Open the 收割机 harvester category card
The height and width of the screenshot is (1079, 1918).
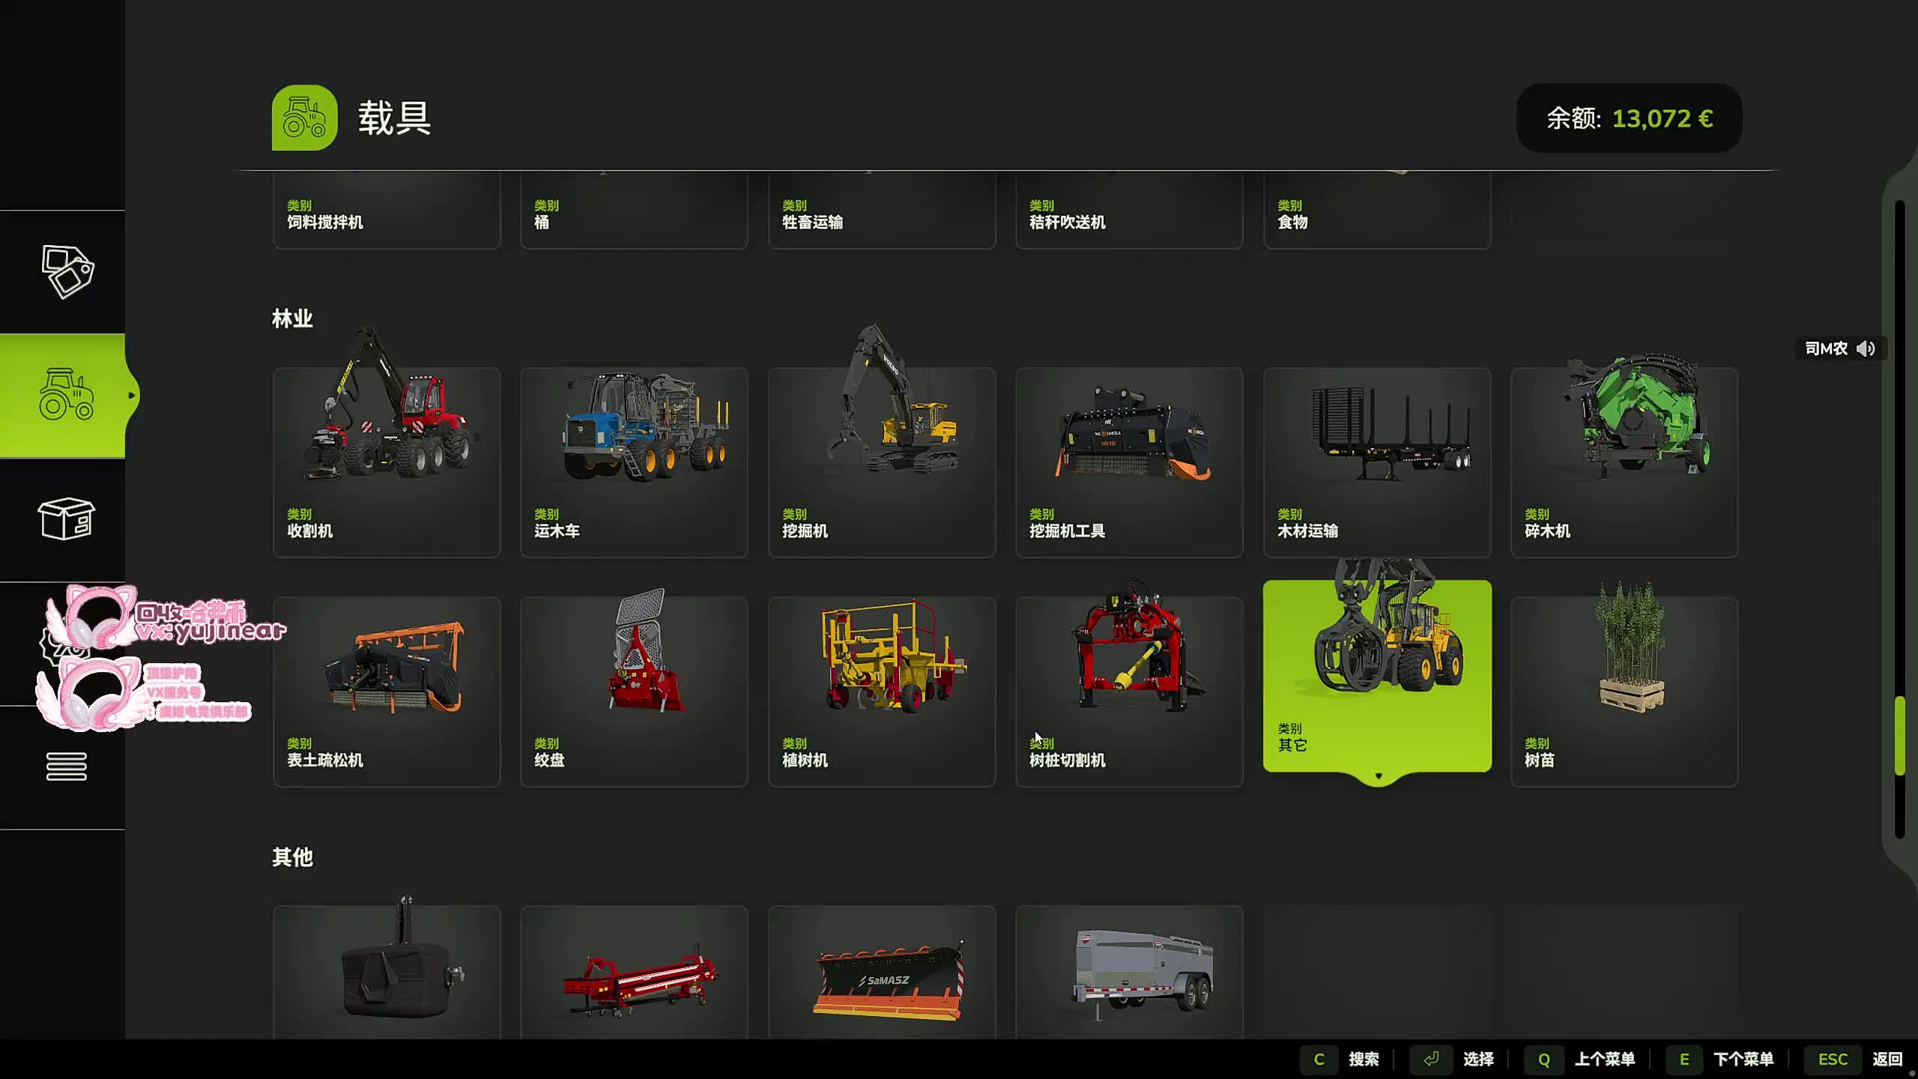click(x=387, y=462)
